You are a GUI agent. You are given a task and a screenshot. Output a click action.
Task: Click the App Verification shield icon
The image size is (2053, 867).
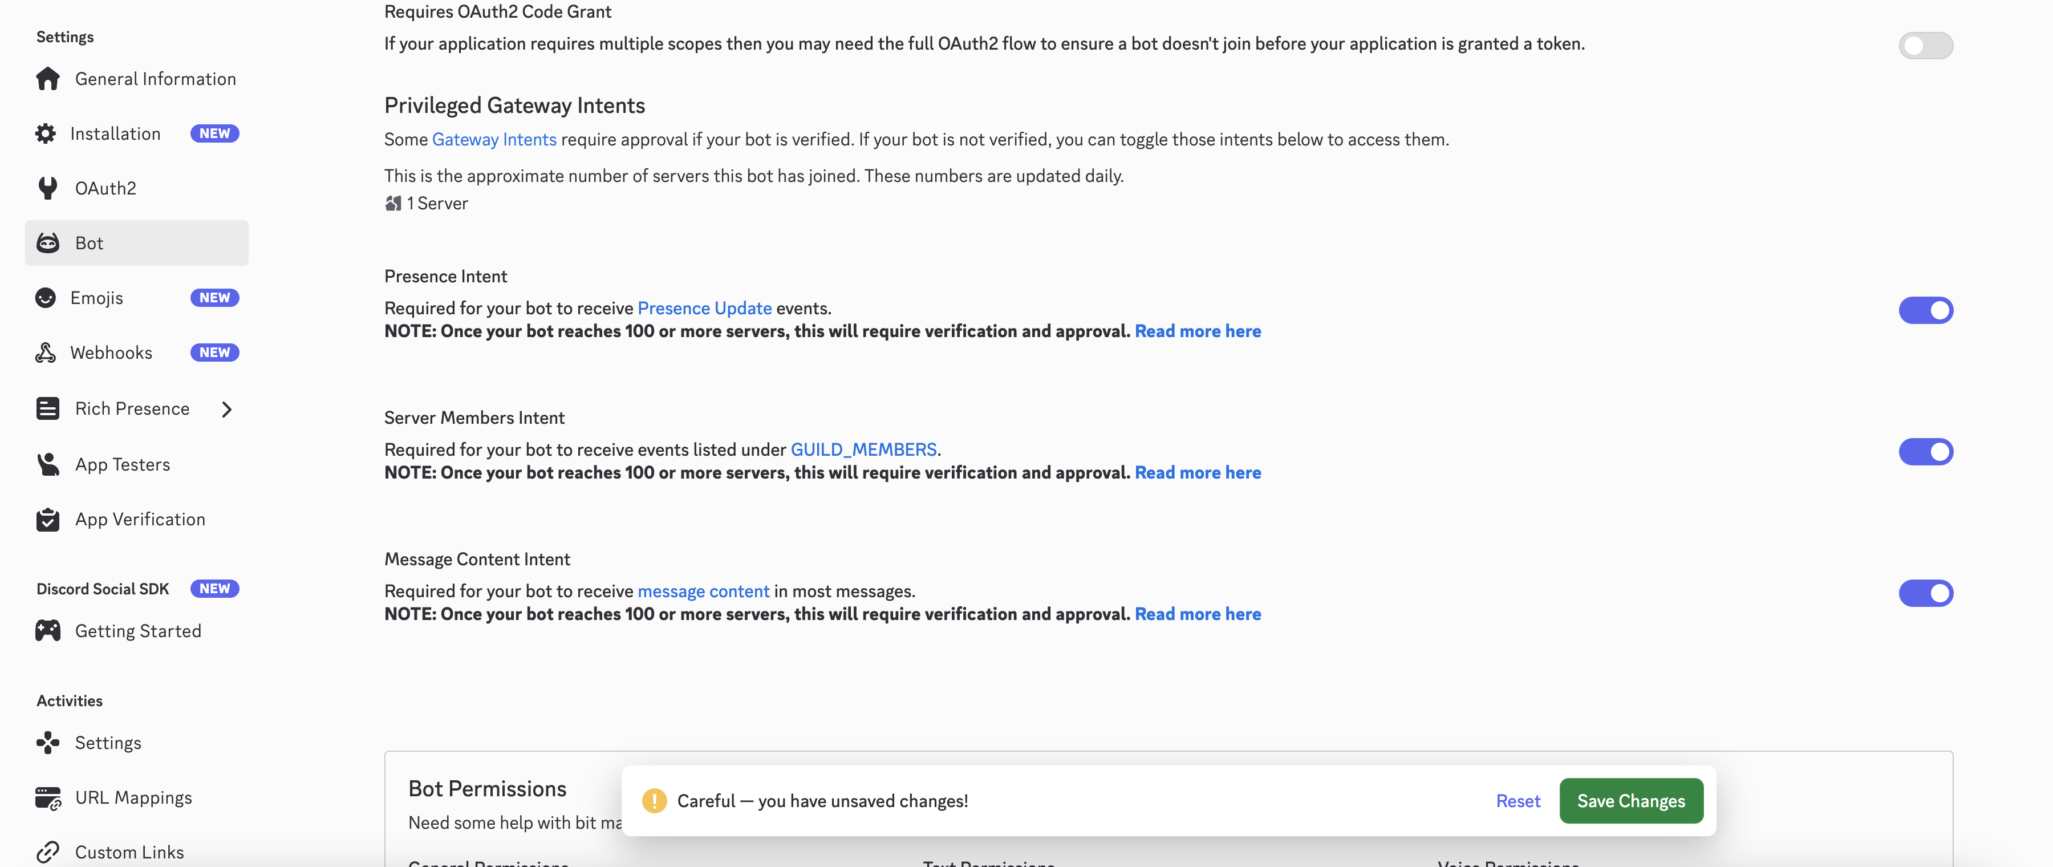click(x=48, y=518)
